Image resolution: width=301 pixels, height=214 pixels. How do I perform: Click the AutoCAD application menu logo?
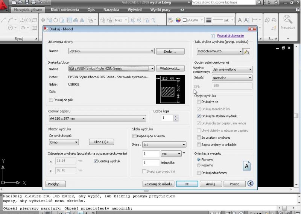click(x=5, y=5)
